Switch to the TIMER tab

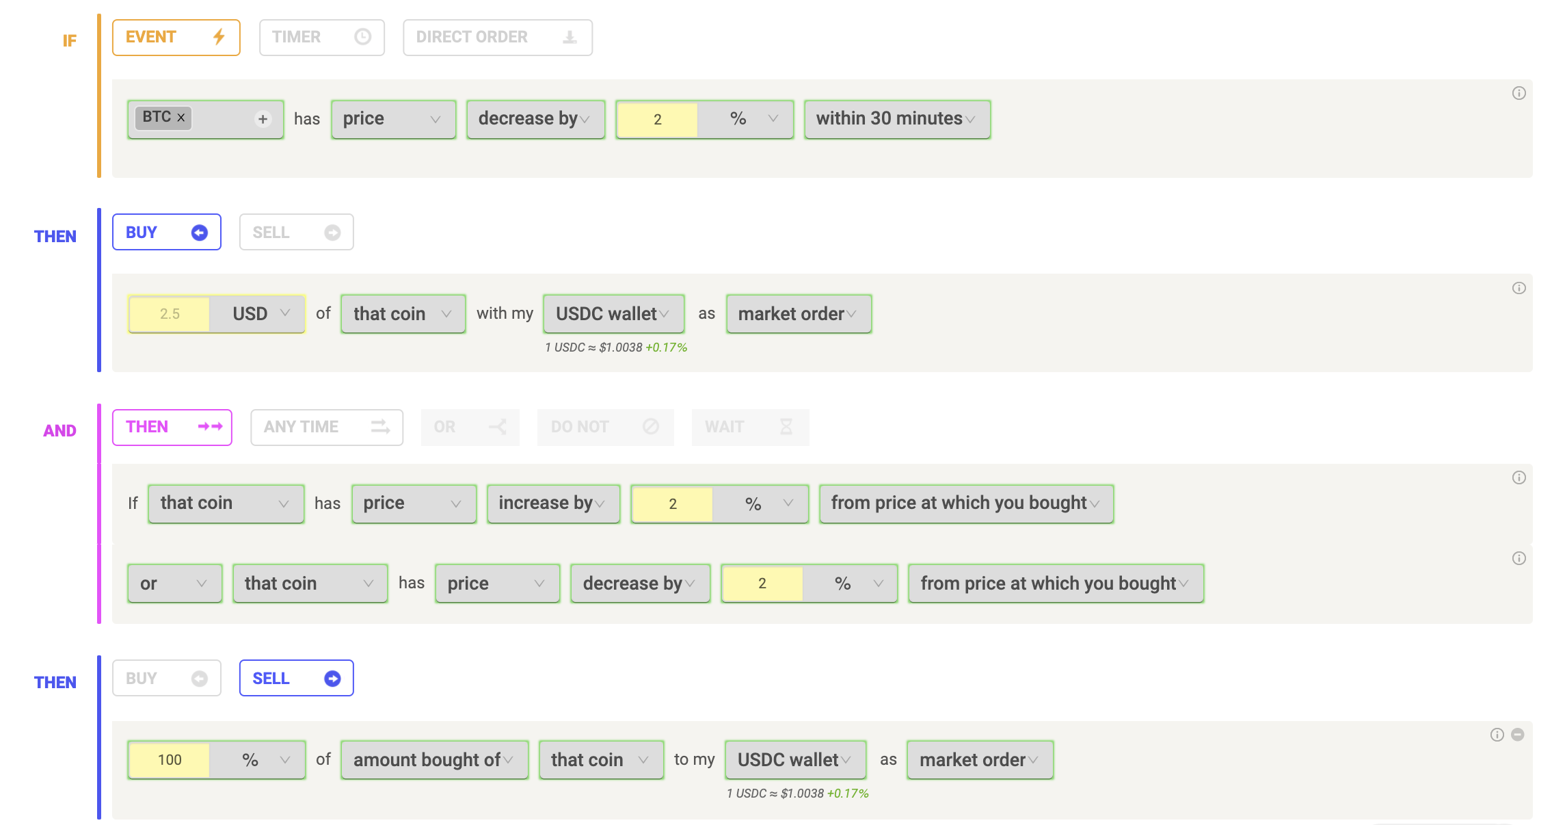321,37
